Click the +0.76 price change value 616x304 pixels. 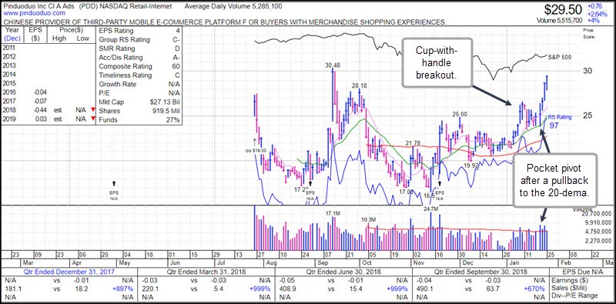[595, 6]
